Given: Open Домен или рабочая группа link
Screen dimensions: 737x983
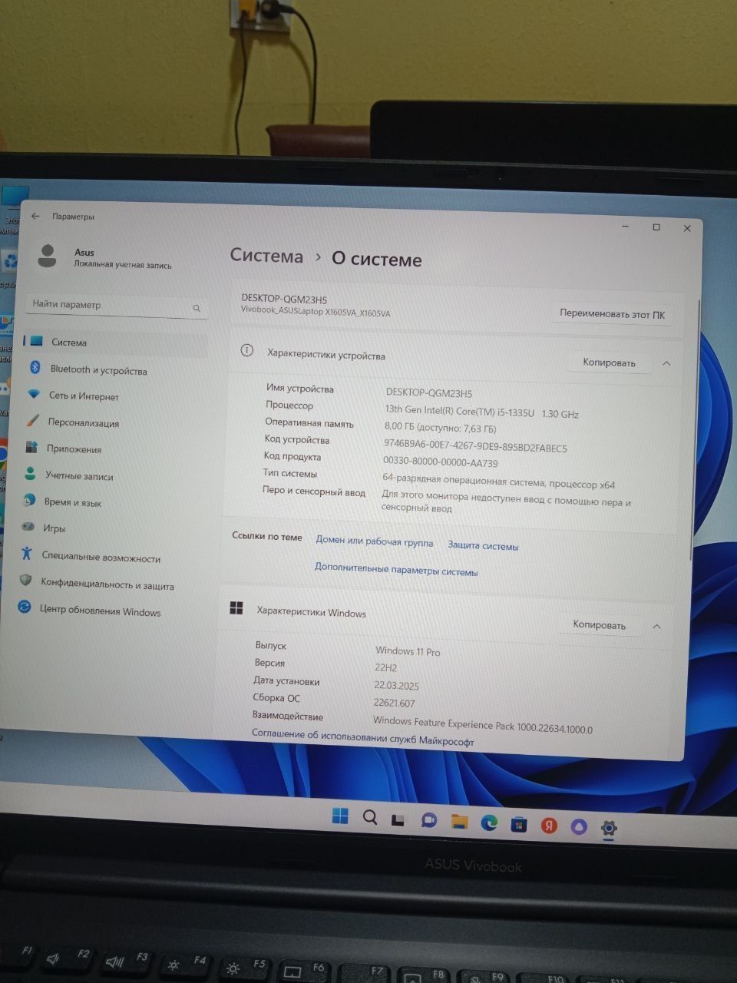Looking at the screenshot, I should 375,541.
